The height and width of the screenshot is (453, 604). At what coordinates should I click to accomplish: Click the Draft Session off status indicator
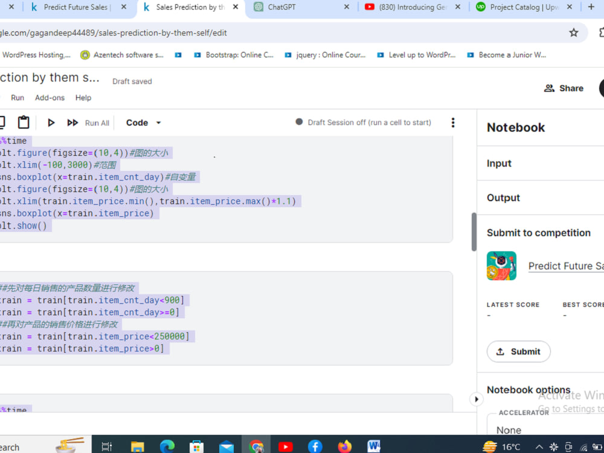tap(363, 122)
